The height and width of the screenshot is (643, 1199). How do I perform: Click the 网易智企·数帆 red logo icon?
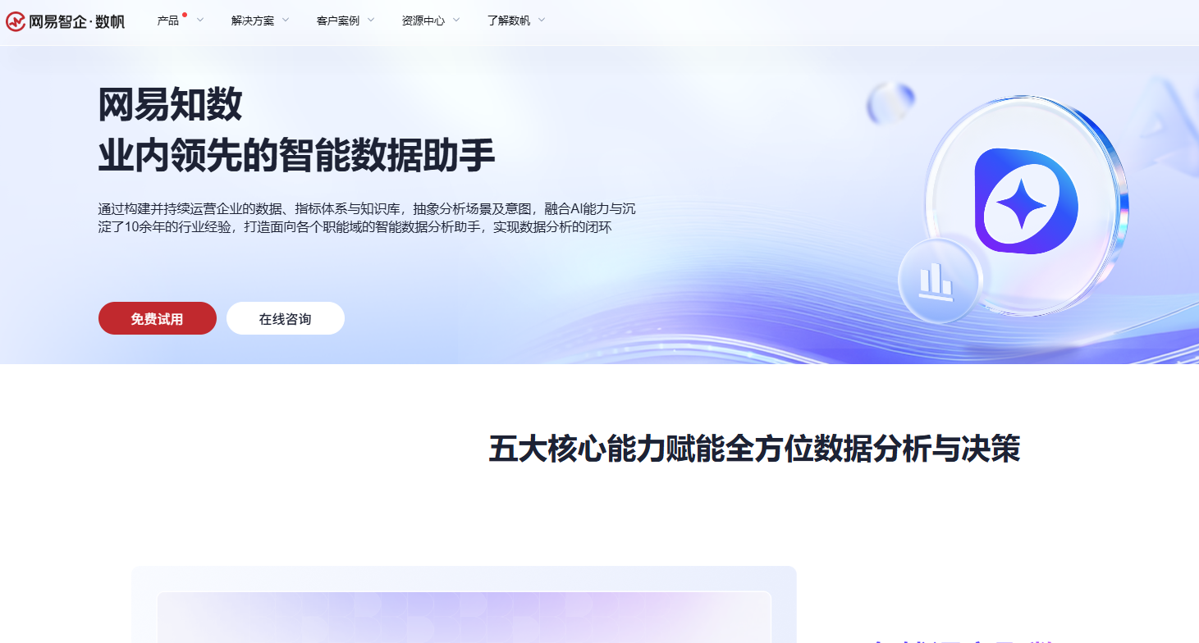15,22
